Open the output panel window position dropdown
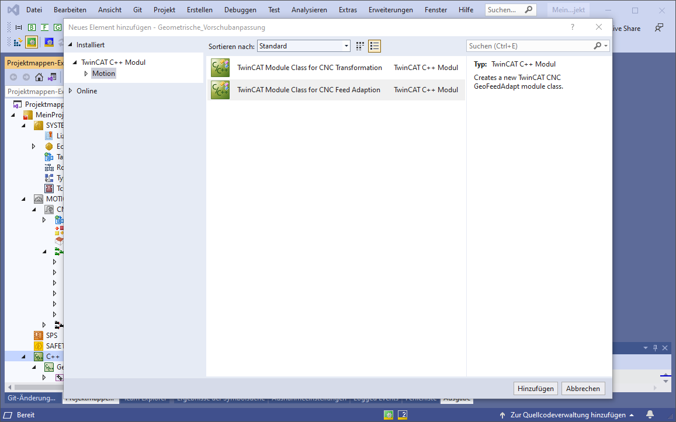 click(x=646, y=347)
